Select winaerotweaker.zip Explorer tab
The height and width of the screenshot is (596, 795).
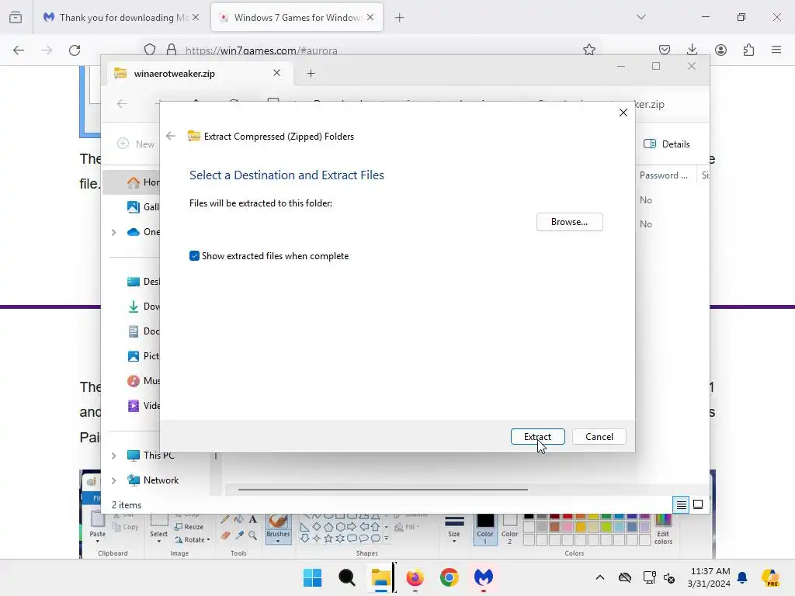198,74
